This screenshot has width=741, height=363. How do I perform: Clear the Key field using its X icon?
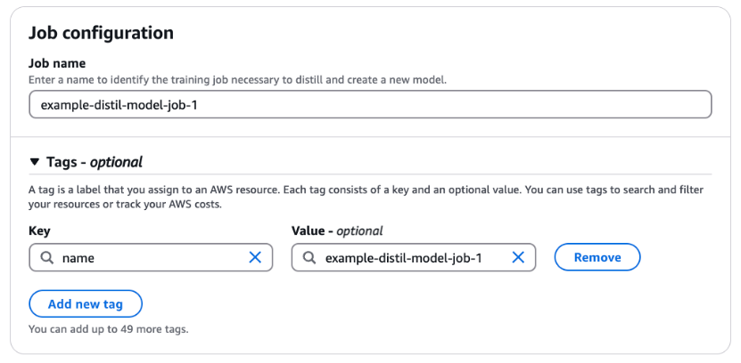click(x=254, y=258)
